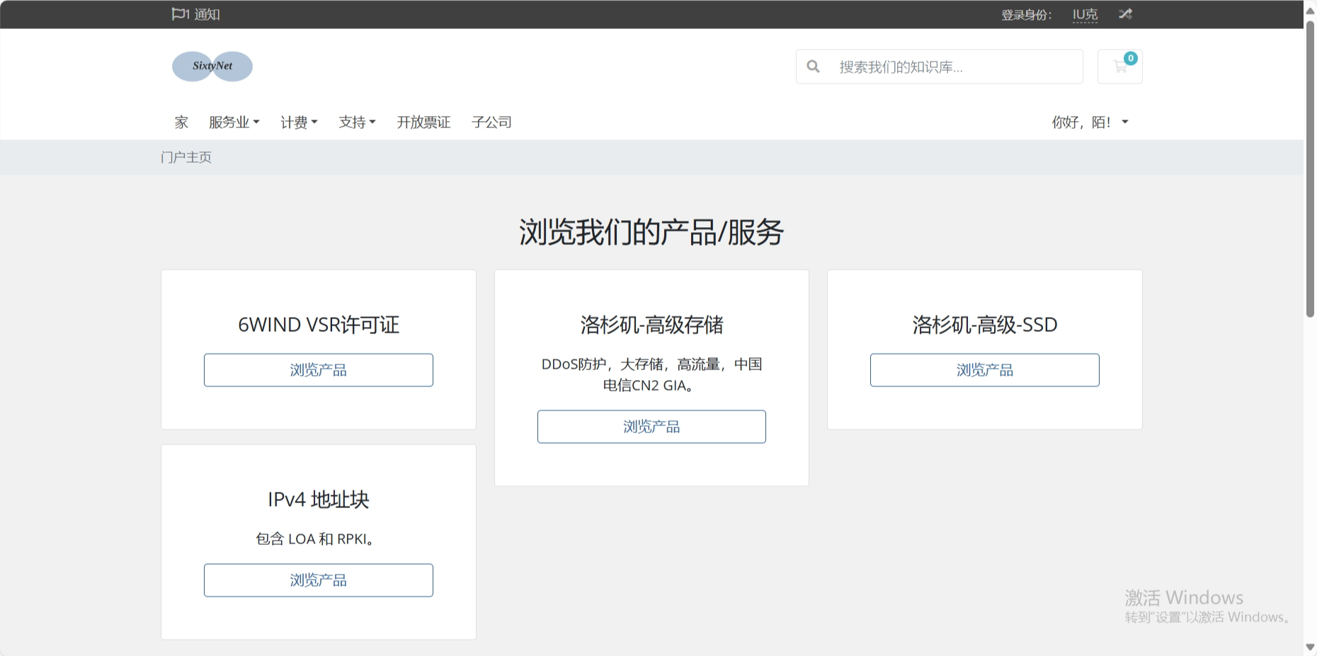Expand the 服务业 dropdown menu

[x=234, y=122]
